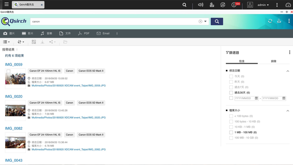The image size is (293, 165).
Task: Open the IMG_0020 result title link
Action: pos(14,97)
